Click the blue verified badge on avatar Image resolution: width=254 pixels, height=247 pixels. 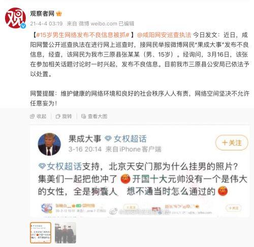point(23,26)
